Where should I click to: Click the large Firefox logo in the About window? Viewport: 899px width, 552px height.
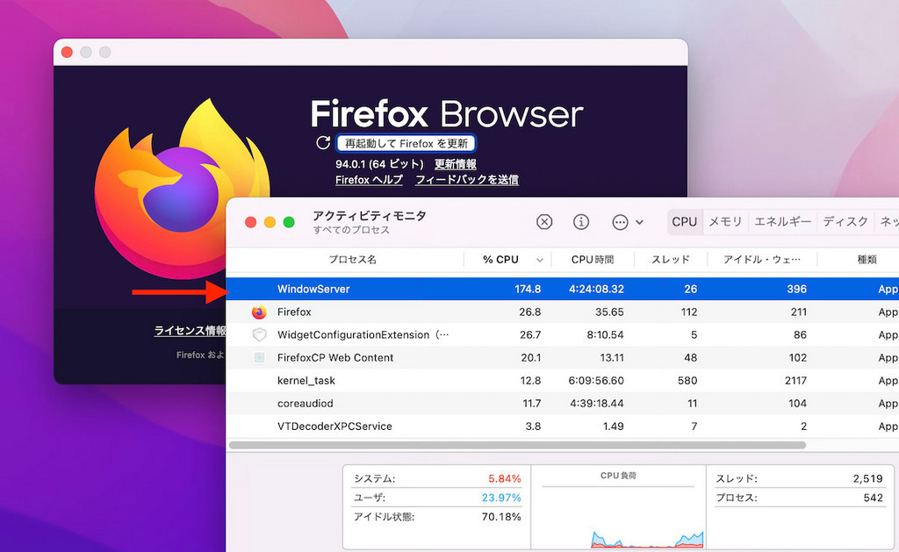pos(182,190)
